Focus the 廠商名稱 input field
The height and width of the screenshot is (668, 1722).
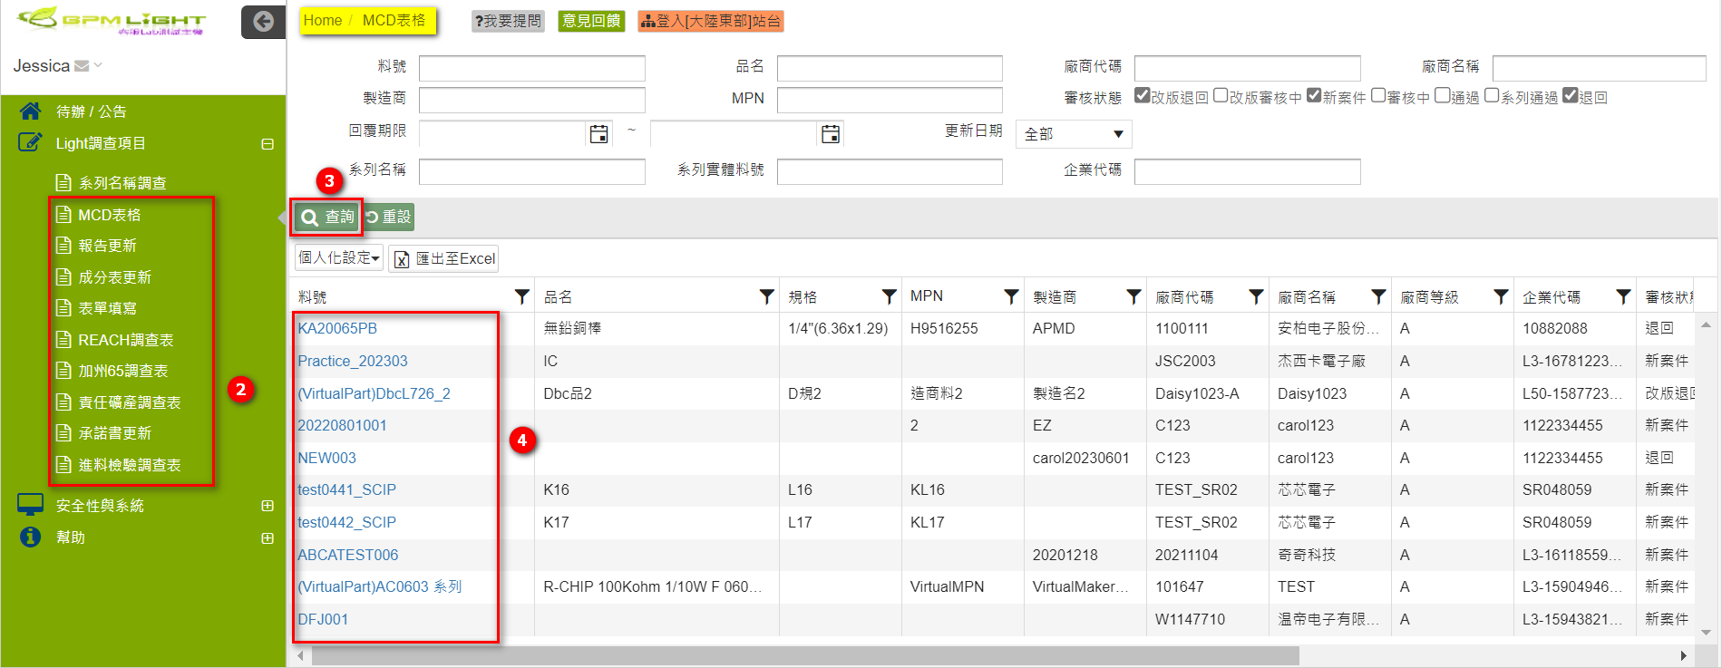click(1600, 68)
